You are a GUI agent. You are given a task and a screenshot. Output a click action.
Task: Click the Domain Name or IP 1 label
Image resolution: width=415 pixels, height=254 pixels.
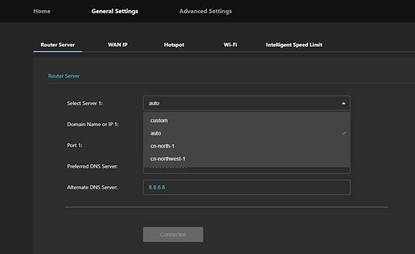point(93,124)
